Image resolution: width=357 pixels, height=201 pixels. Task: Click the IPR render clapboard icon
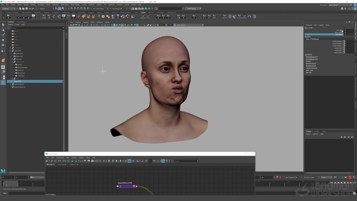click(139, 9)
